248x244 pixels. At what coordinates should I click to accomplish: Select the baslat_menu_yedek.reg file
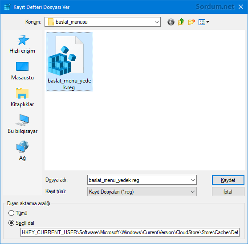69,62
